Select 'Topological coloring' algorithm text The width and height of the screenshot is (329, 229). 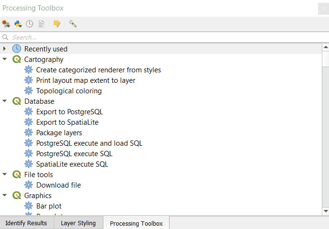69,91
